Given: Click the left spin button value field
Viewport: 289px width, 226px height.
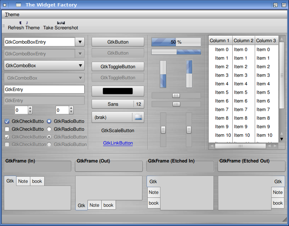Looking at the screenshot, I should 21,110.
